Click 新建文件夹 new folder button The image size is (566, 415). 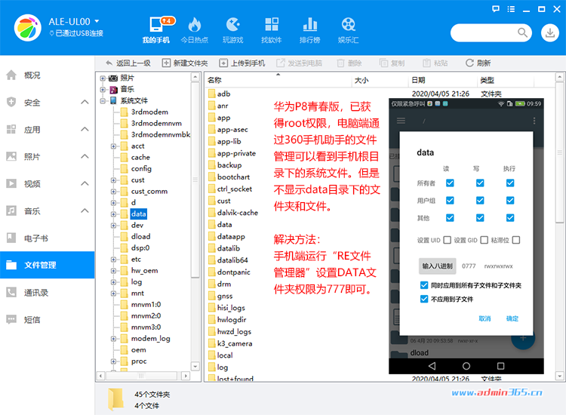(185, 63)
